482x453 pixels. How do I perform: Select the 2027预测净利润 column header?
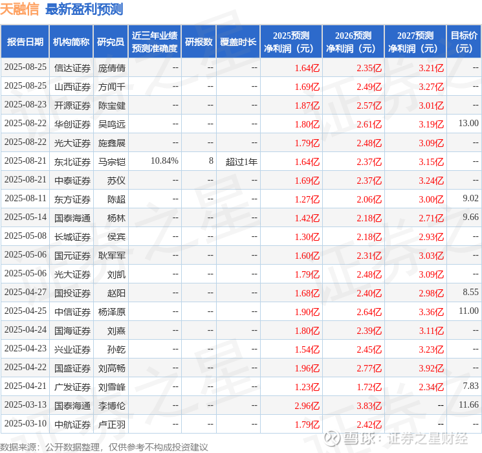click(415, 41)
